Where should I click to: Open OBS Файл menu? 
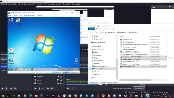[x=4, y=4]
